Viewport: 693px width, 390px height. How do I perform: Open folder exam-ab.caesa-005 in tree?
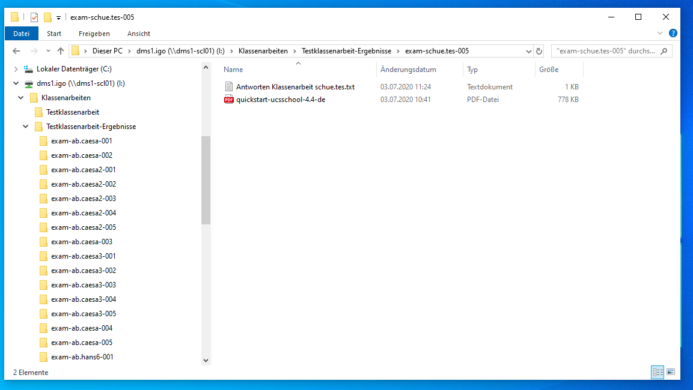pos(81,343)
